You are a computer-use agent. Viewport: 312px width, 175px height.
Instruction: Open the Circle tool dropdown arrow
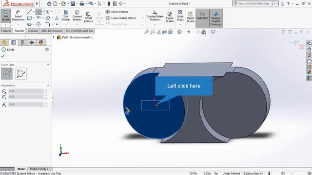coord(43,12)
